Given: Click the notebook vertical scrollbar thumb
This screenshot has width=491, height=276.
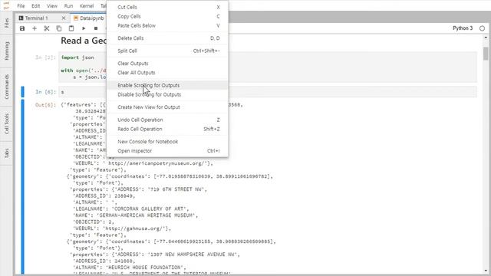Looking at the screenshot, I should pos(486,54).
